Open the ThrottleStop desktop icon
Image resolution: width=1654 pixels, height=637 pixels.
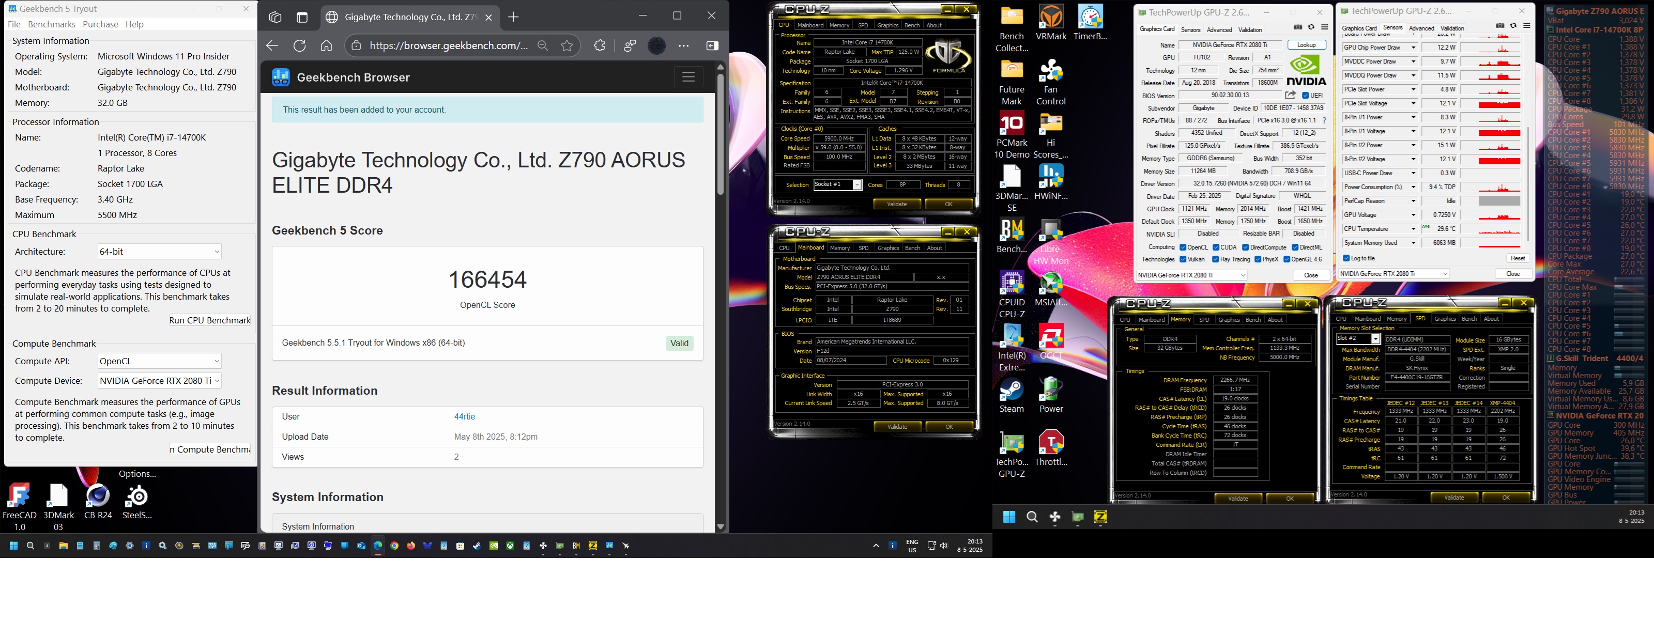[x=1051, y=448]
